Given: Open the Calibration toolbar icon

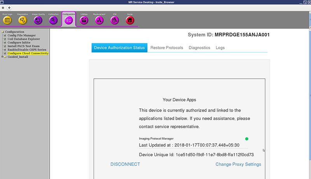Looking at the screenshot, I should click(x=53, y=20).
